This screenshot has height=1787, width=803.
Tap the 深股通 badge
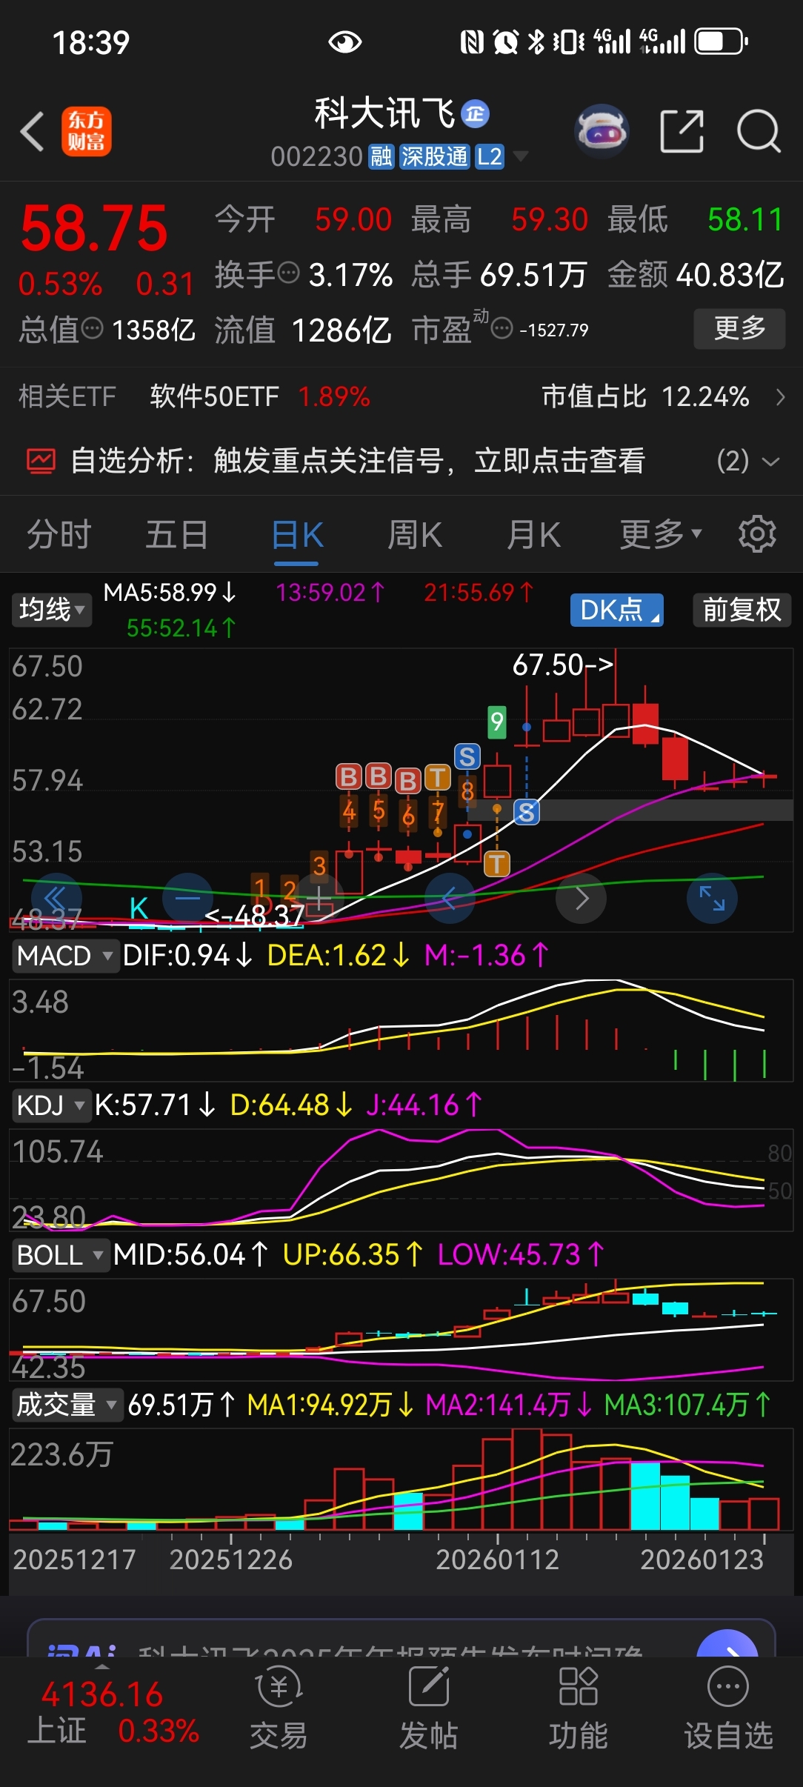435,156
